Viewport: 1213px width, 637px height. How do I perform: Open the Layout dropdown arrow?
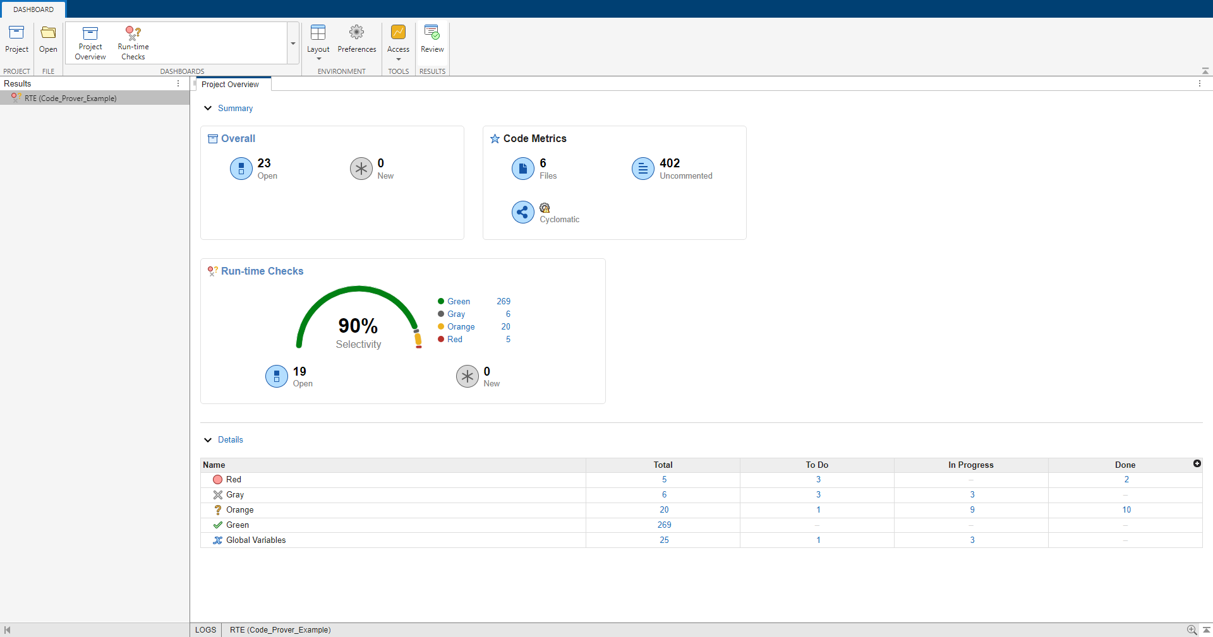pos(318,59)
